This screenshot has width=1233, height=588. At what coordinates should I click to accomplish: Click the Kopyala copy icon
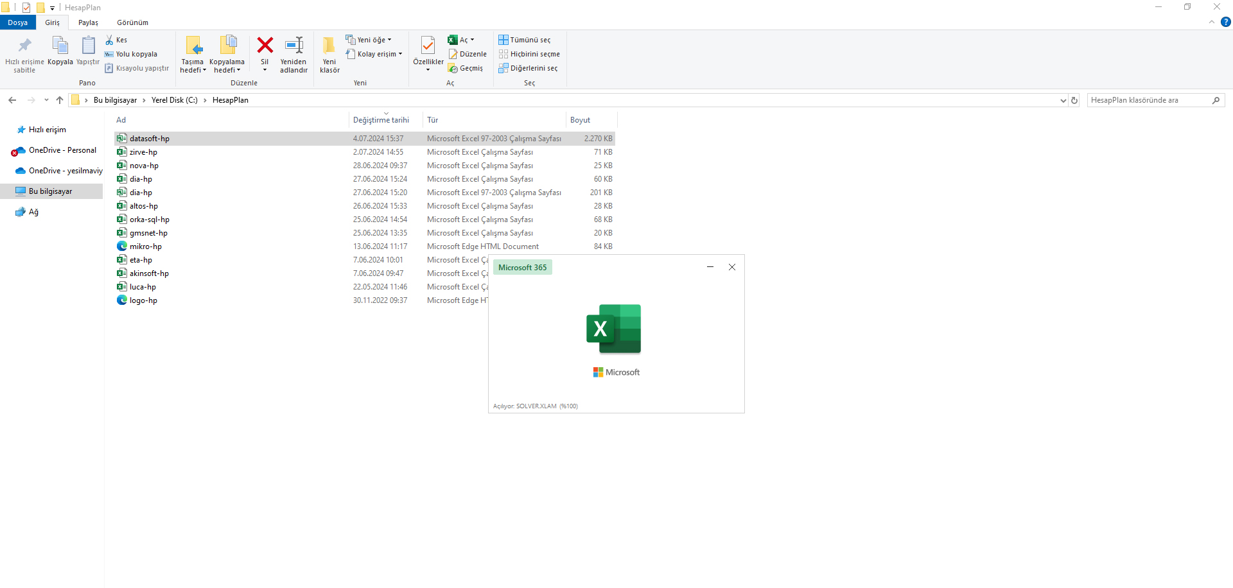60,46
